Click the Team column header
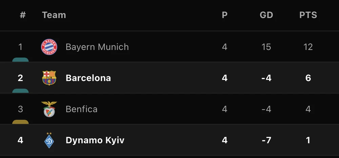Image resolution: width=339 pixels, height=158 pixels. pos(54,15)
